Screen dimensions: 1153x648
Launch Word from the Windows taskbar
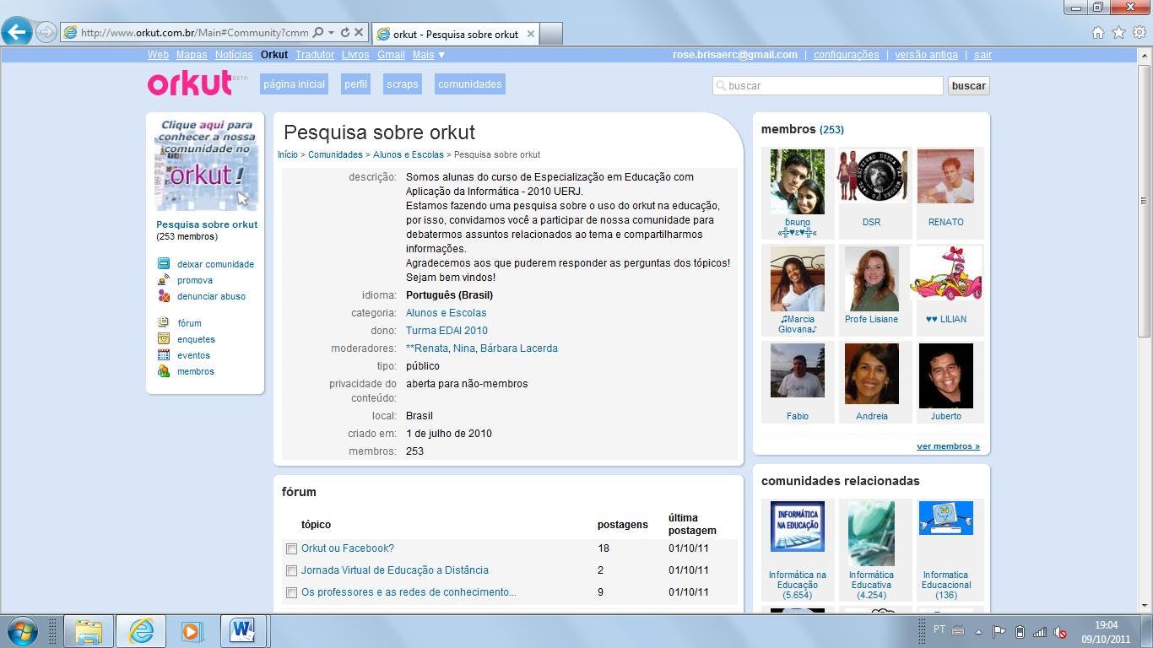point(243,630)
